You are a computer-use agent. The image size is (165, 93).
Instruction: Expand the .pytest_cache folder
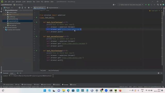point(6,12)
